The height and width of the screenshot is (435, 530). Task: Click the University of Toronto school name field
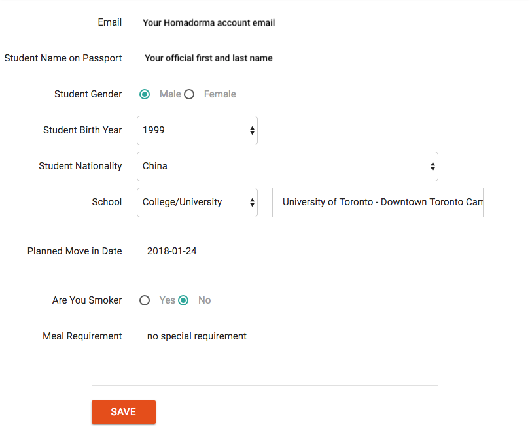pos(378,202)
